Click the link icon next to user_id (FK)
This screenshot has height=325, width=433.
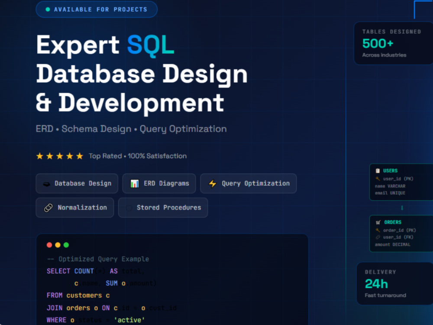tap(378, 237)
